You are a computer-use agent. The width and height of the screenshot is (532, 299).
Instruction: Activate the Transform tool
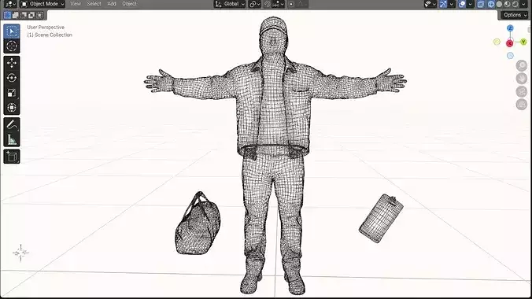12,108
